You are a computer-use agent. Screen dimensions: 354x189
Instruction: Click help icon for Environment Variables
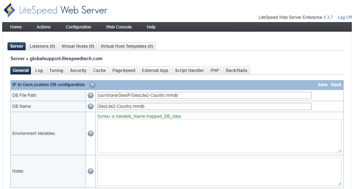(91, 133)
